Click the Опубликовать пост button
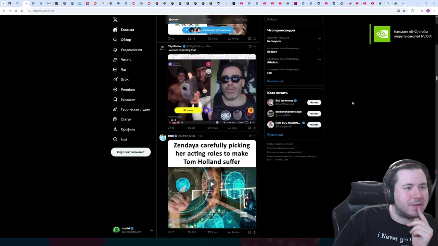438x246 pixels. tap(131, 152)
